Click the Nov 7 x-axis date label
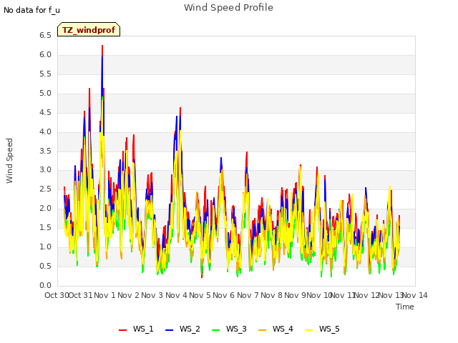The width and height of the screenshot is (458, 343). tap(248, 295)
